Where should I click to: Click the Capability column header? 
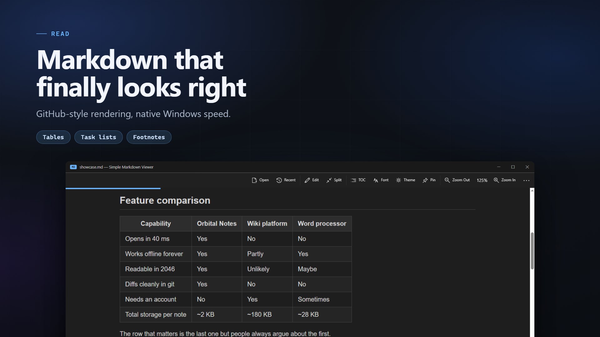pos(156,223)
